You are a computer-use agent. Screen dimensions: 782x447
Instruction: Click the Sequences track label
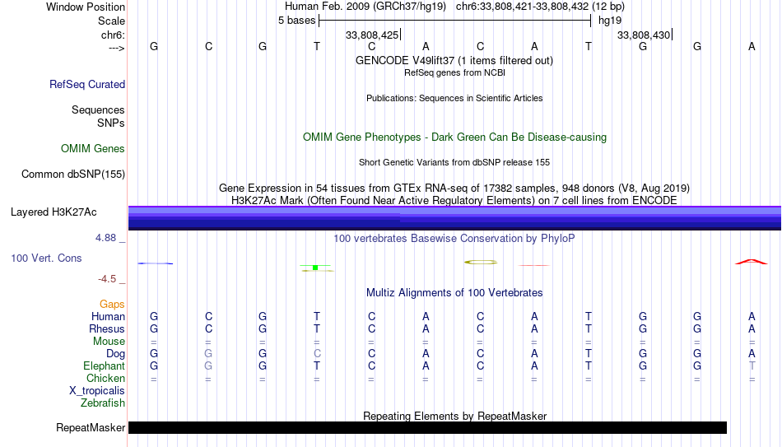[98, 109]
